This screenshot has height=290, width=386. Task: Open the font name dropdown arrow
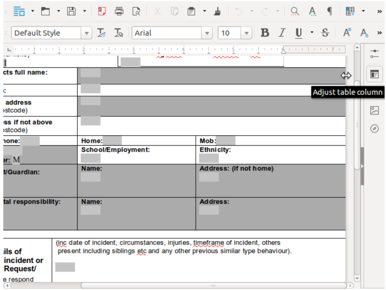click(x=207, y=33)
